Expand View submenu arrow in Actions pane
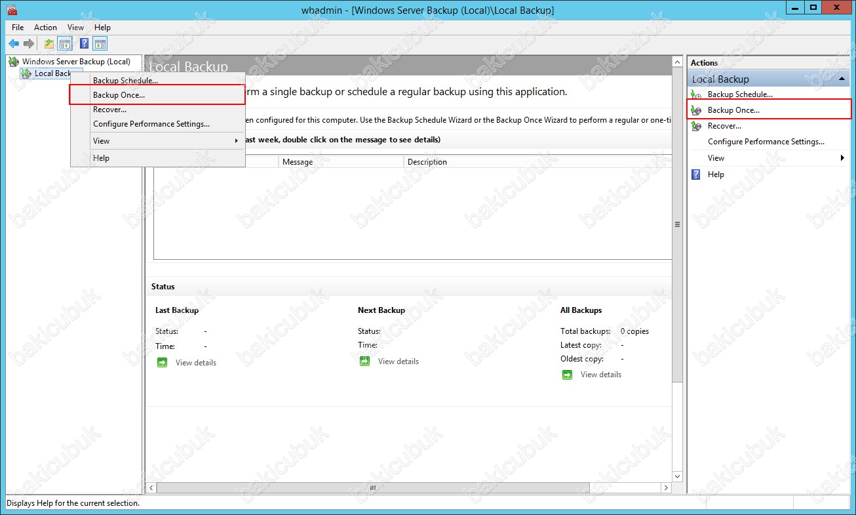This screenshot has height=515, width=856. [x=842, y=158]
